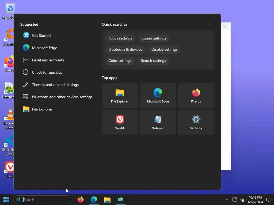
Task: Open the three-dot options menu
Action: pos(210,24)
